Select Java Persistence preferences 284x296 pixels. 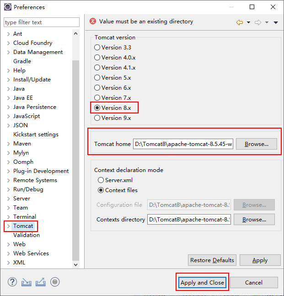point(35,107)
